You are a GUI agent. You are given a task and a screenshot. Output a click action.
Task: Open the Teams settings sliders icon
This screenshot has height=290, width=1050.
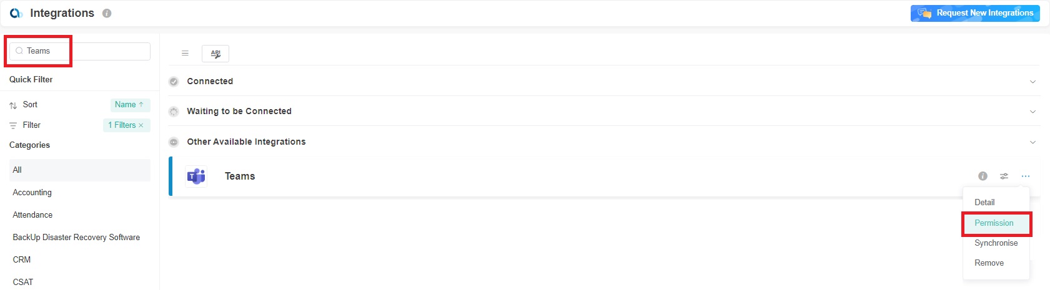[x=1004, y=176]
